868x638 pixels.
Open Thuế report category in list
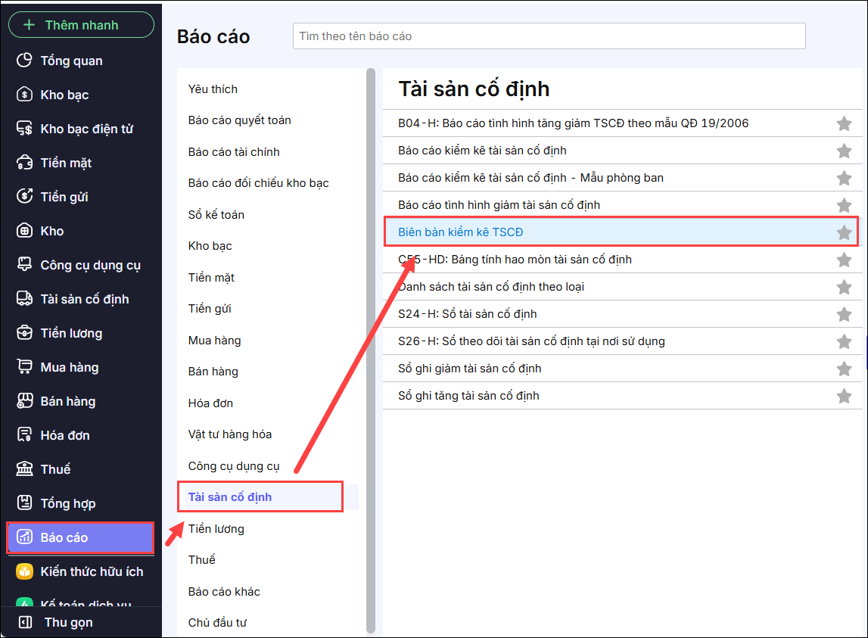pyautogui.click(x=201, y=559)
